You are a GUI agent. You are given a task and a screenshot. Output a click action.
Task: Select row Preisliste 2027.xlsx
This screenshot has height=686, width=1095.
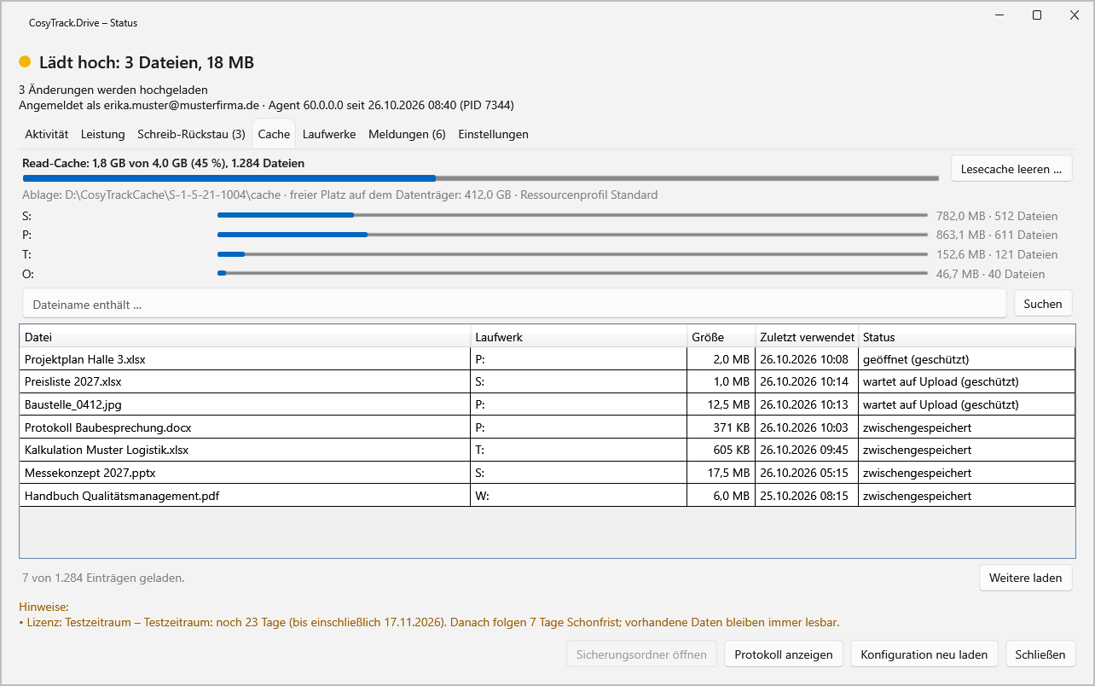pyautogui.click(x=547, y=381)
